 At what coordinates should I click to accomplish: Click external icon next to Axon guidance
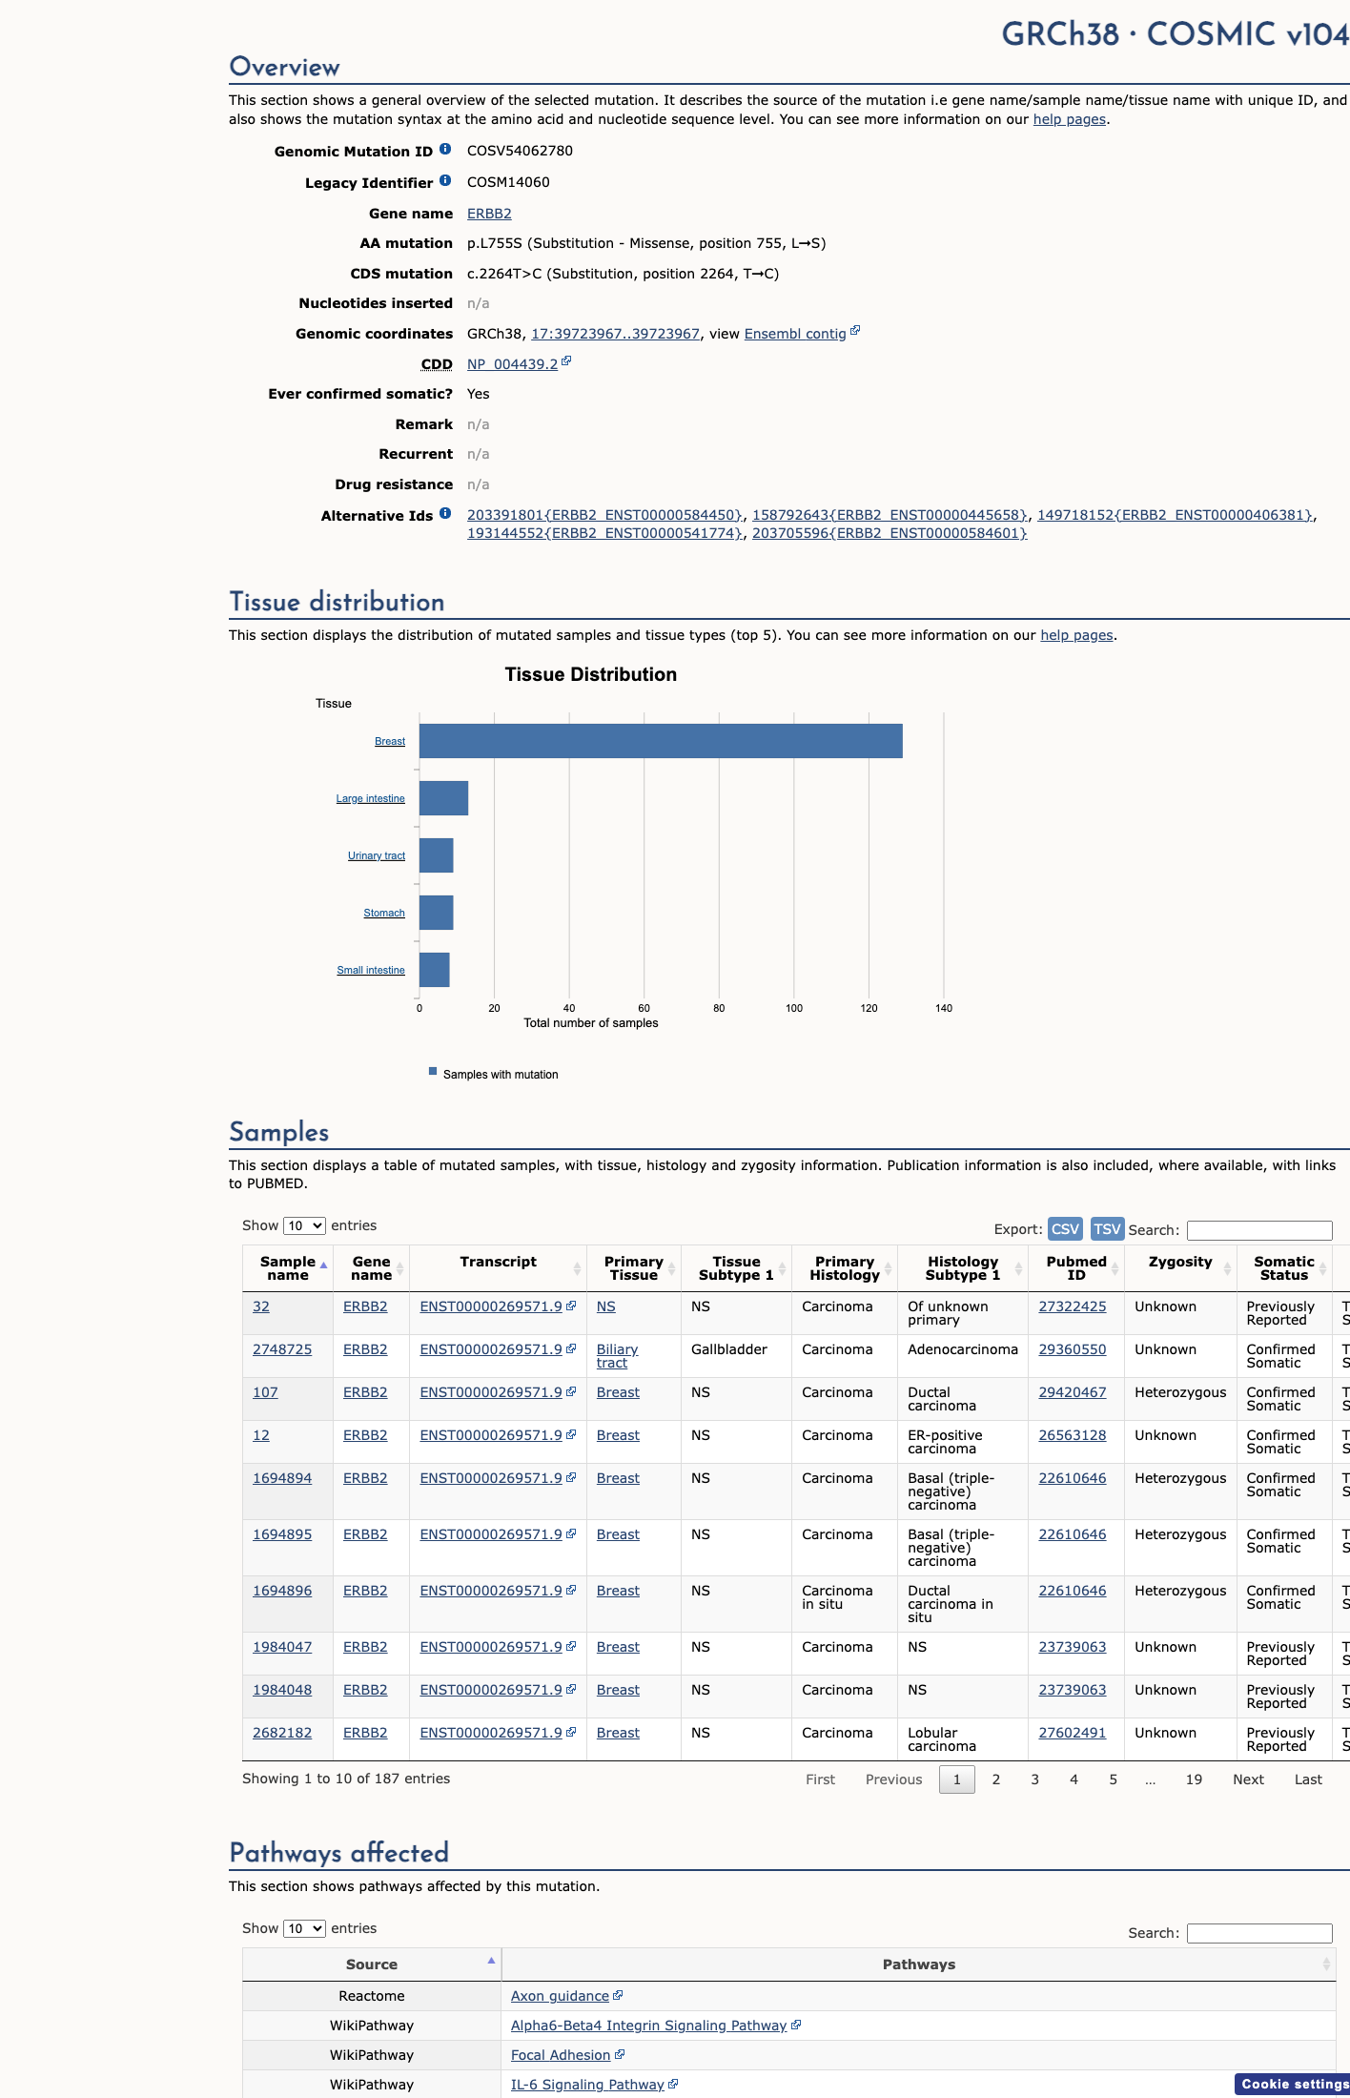point(618,1995)
